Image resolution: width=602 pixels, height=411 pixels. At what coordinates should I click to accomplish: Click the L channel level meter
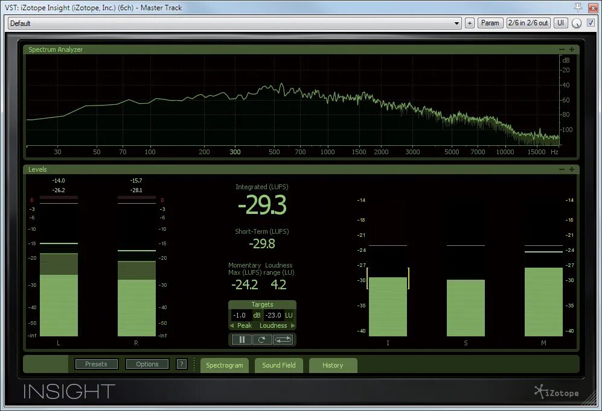pos(59,266)
